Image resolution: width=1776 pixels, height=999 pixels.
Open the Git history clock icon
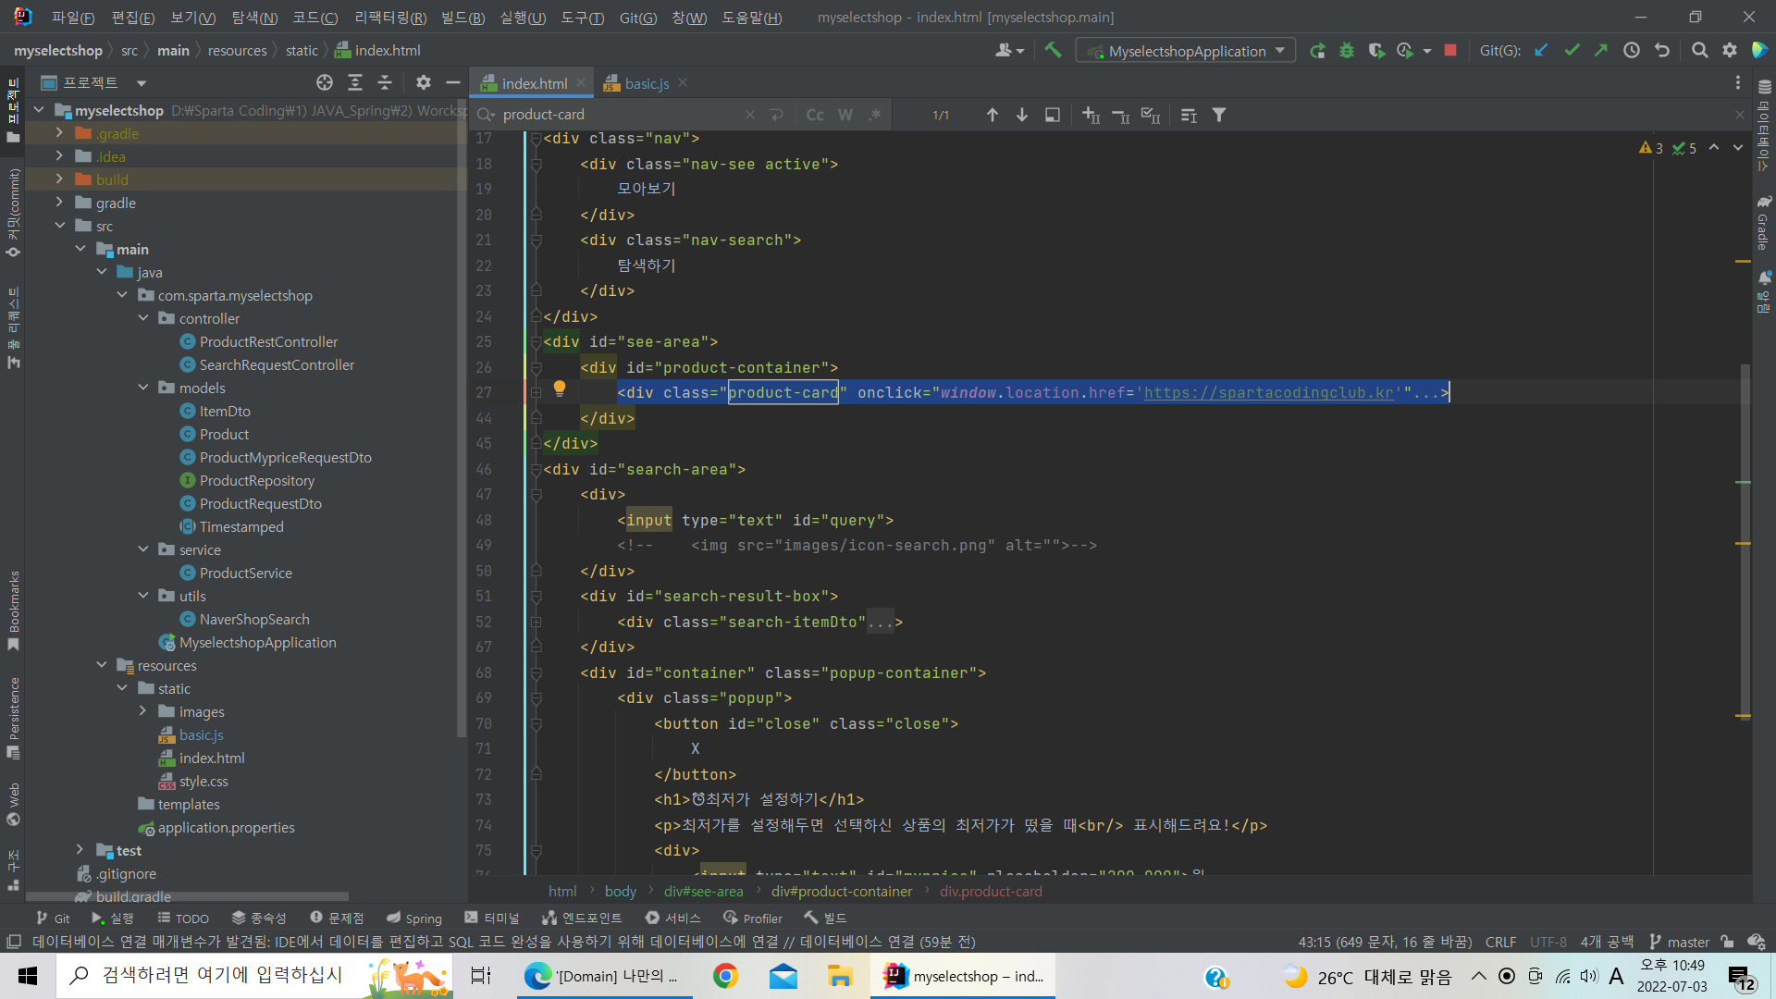point(1632,51)
